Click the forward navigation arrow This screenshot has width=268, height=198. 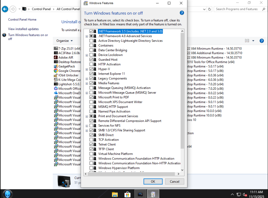(13, 9)
